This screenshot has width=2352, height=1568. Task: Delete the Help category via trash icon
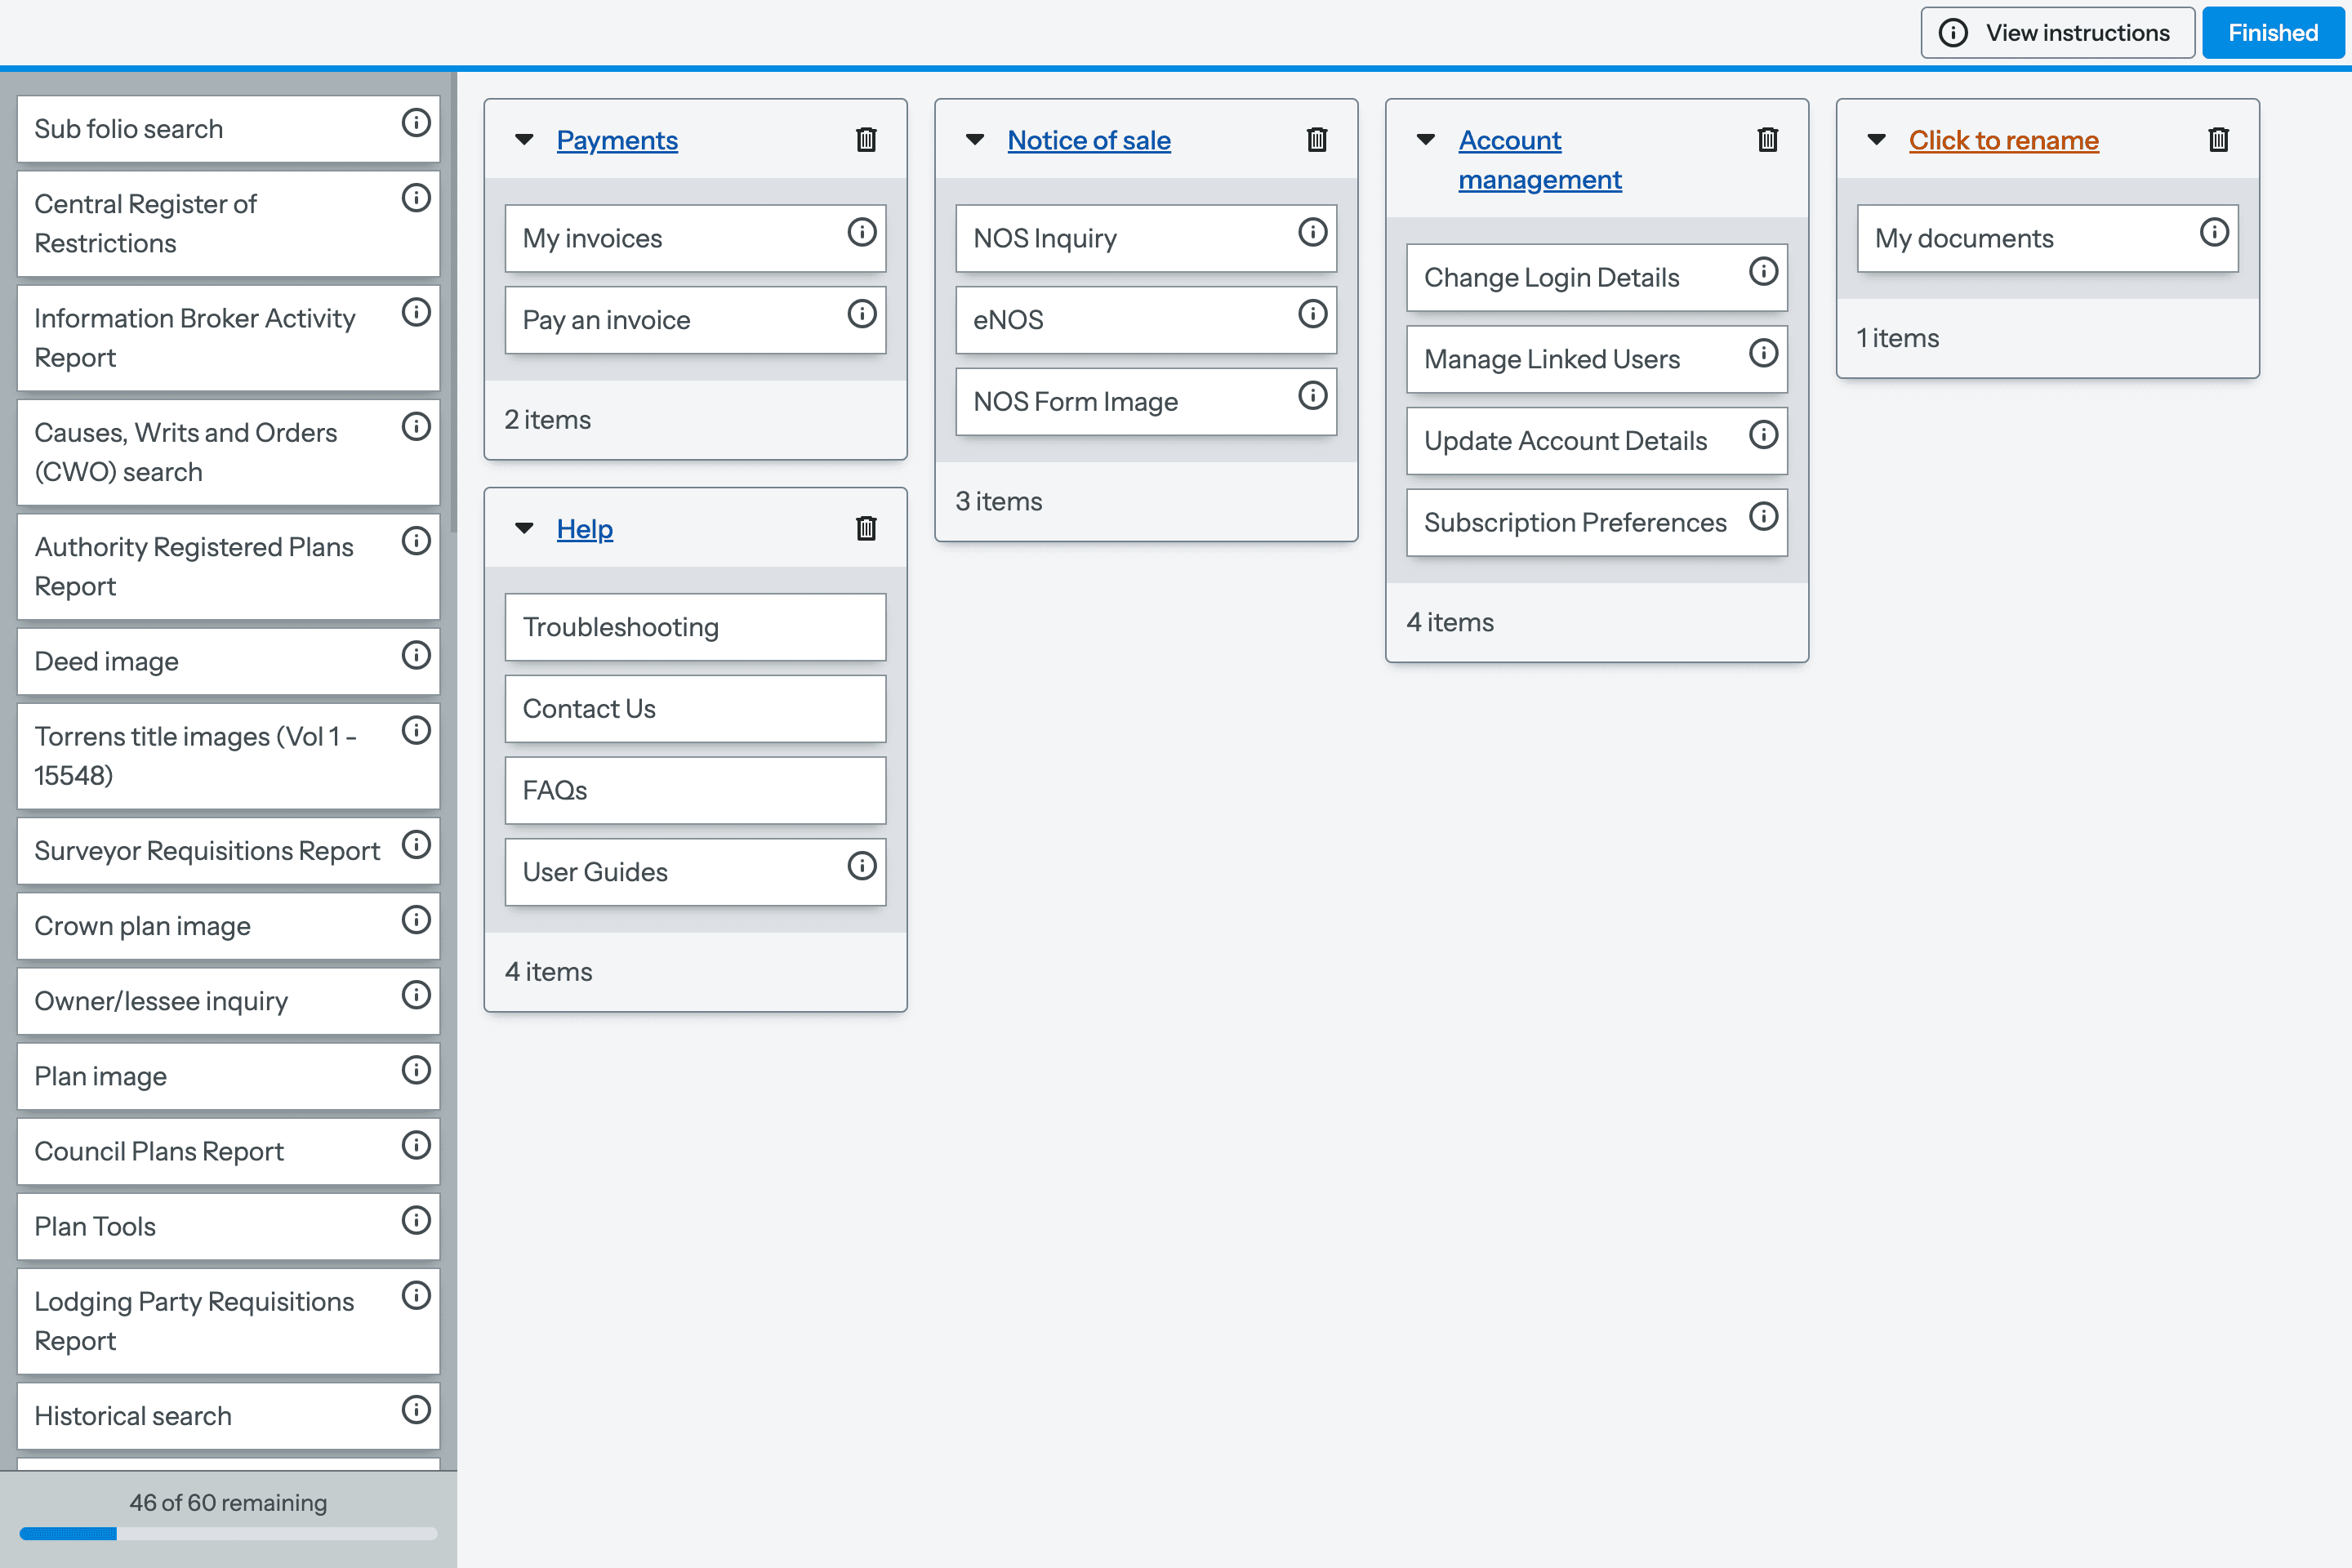coord(866,528)
